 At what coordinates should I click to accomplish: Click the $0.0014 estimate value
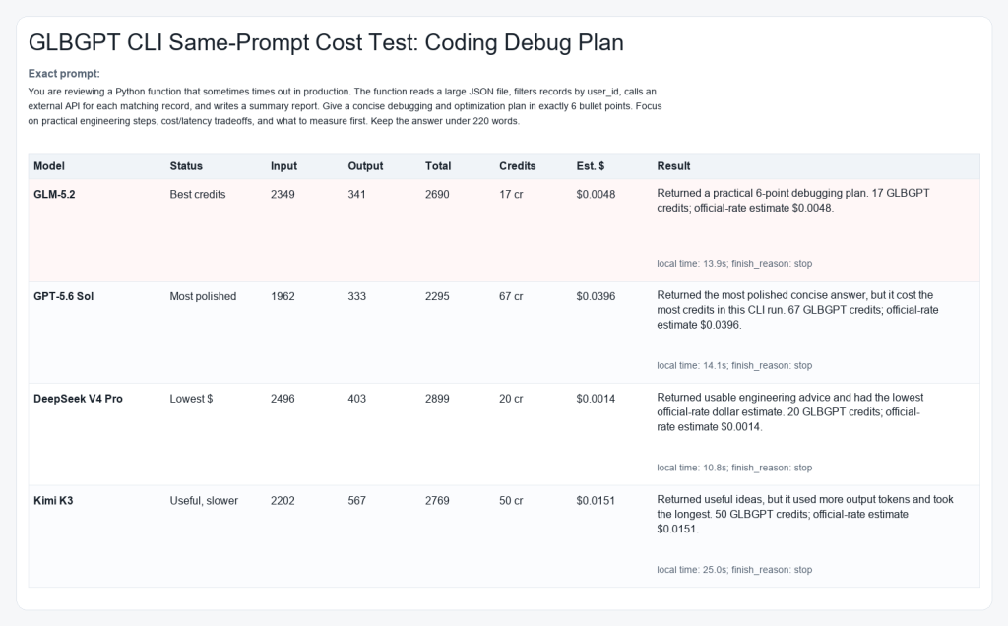pyautogui.click(x=596, y=399)
